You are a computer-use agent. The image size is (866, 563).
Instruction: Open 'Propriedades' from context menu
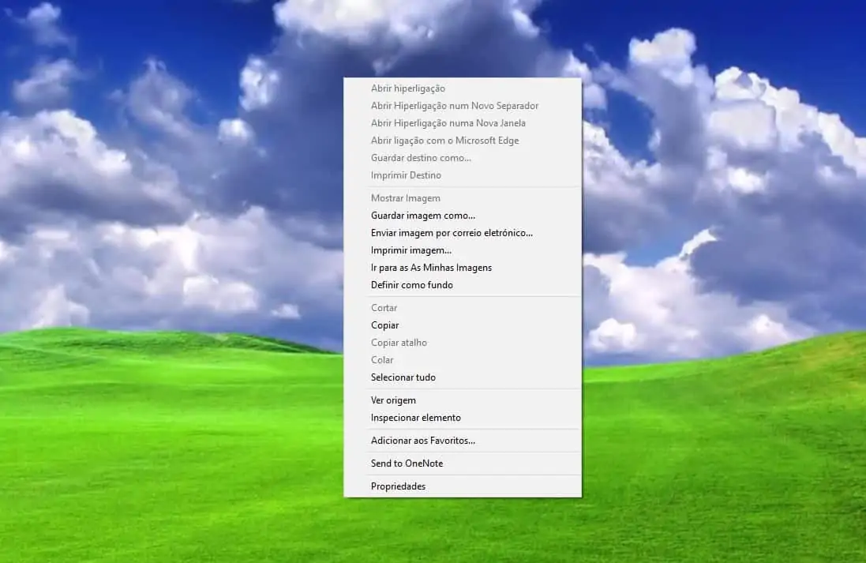[463, 486]
